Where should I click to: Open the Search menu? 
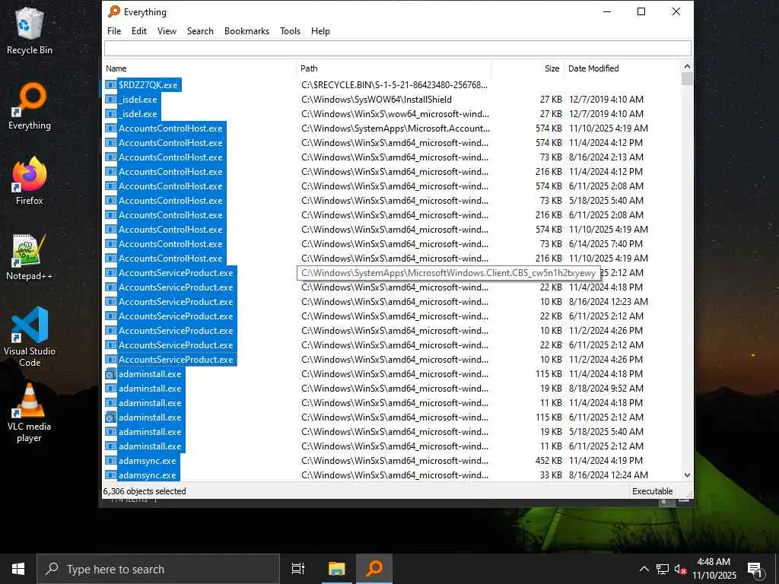[x=200, y=30]
